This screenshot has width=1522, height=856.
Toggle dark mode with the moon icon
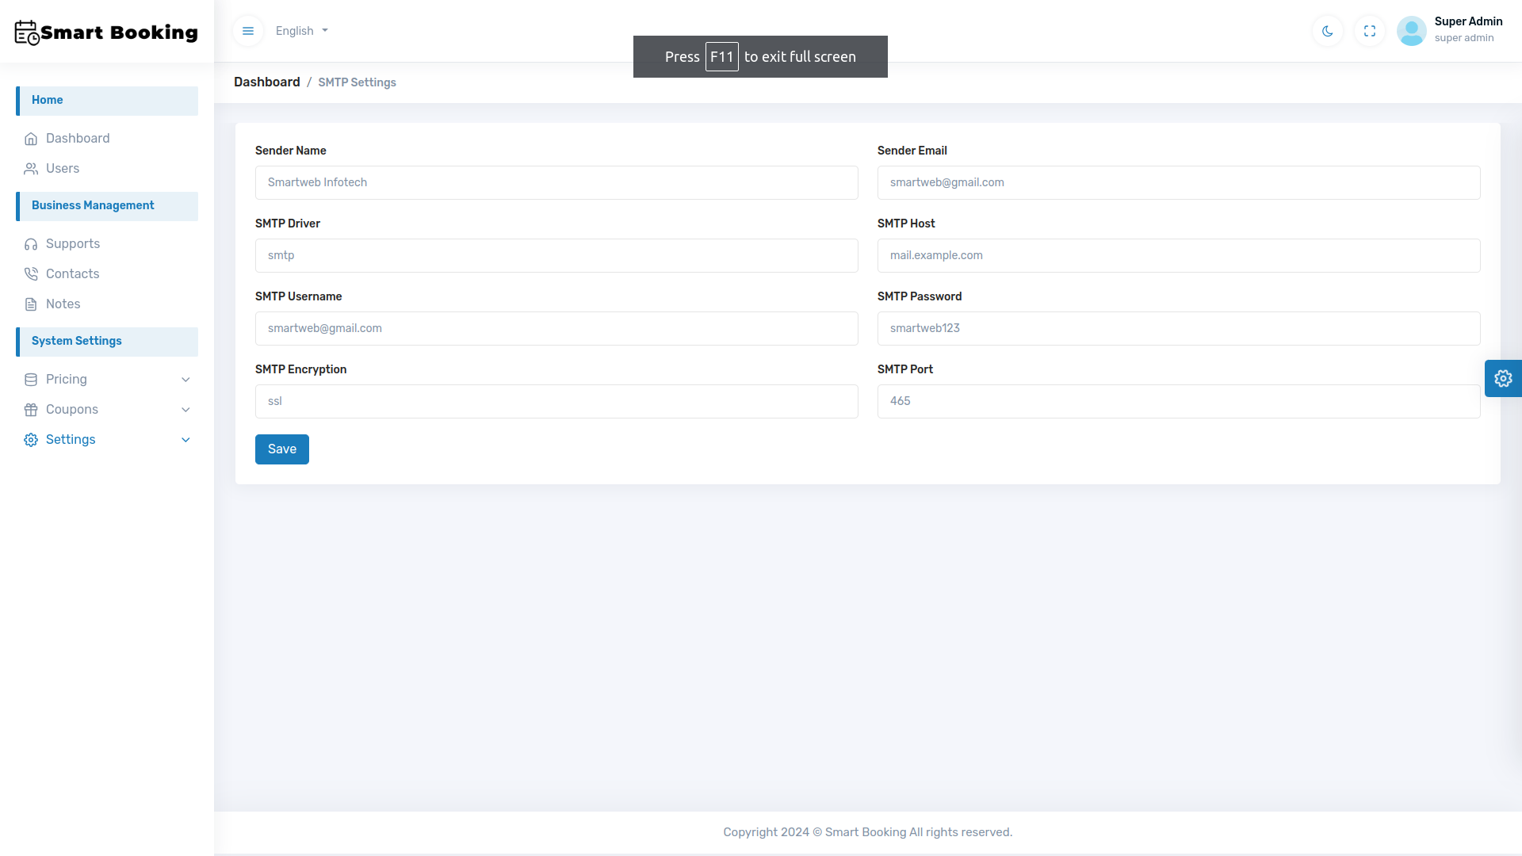tap(1327, 31)
